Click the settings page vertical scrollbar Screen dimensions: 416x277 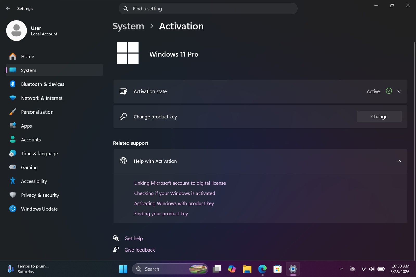[x=414, y=151]
